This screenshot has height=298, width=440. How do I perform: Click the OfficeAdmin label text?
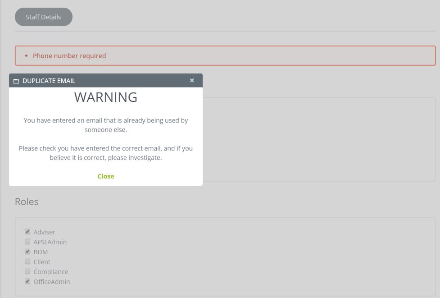(x=52, y=282)
